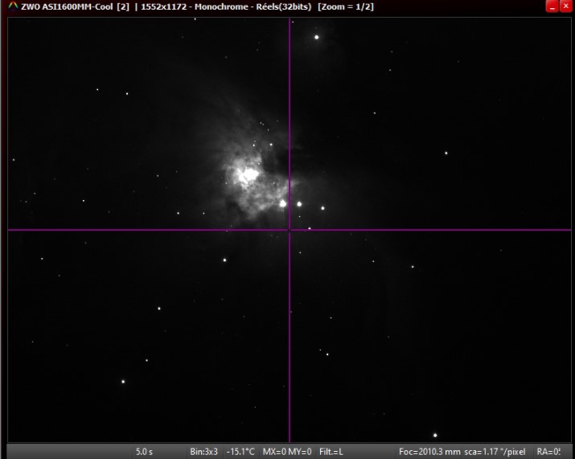Image resolution: width=575 pixels, height=459 pixels.
Task: Click the crosshair center intersection
Action: click(290, 230)
